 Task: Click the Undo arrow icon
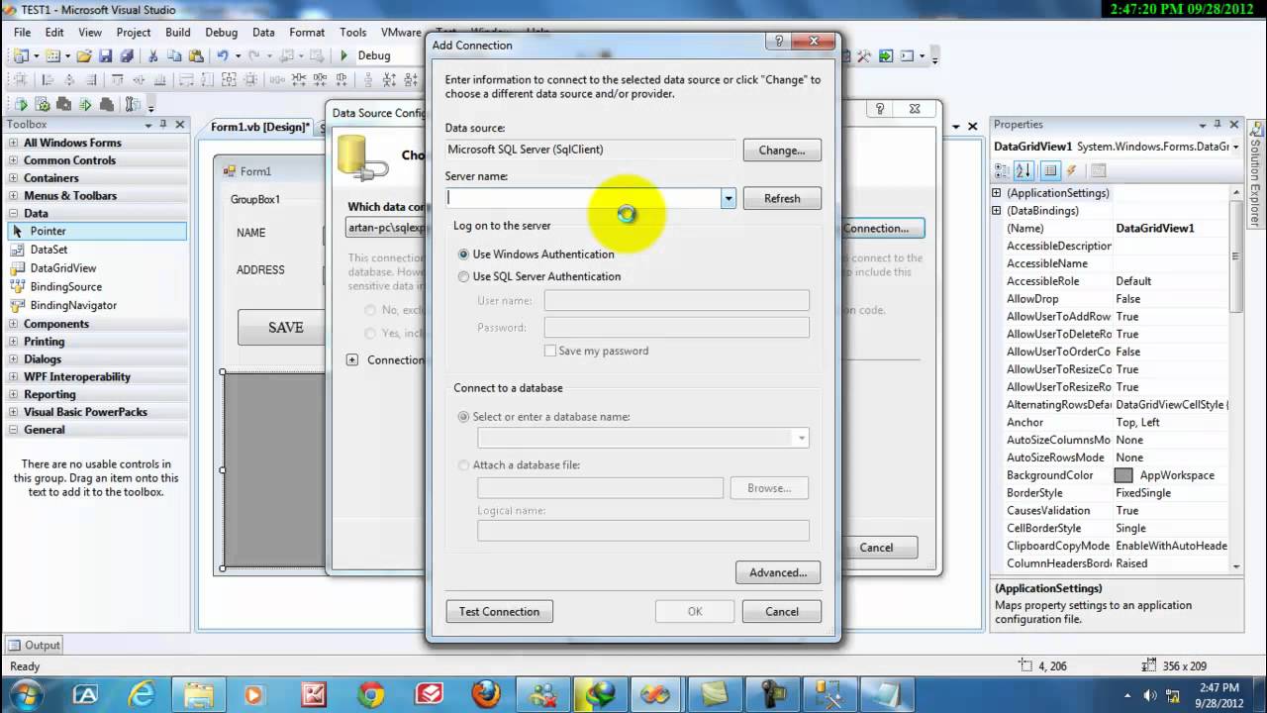pyautogui.click(x=223, y=56)
